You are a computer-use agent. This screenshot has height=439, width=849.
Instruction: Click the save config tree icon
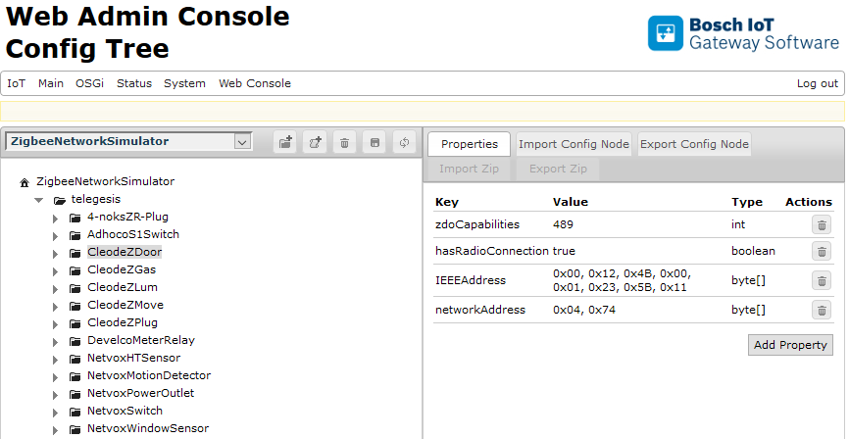coord(374,143)
